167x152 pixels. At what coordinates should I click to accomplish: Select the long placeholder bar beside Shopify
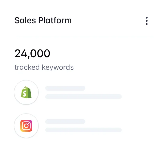[x=83, y=97]
